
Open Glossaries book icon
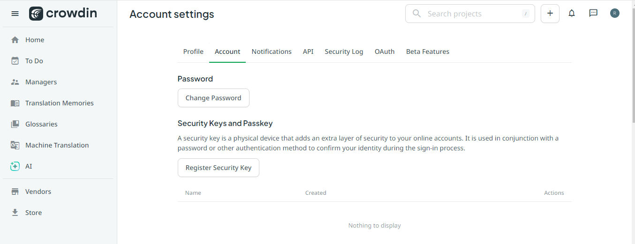pos(15,124)
